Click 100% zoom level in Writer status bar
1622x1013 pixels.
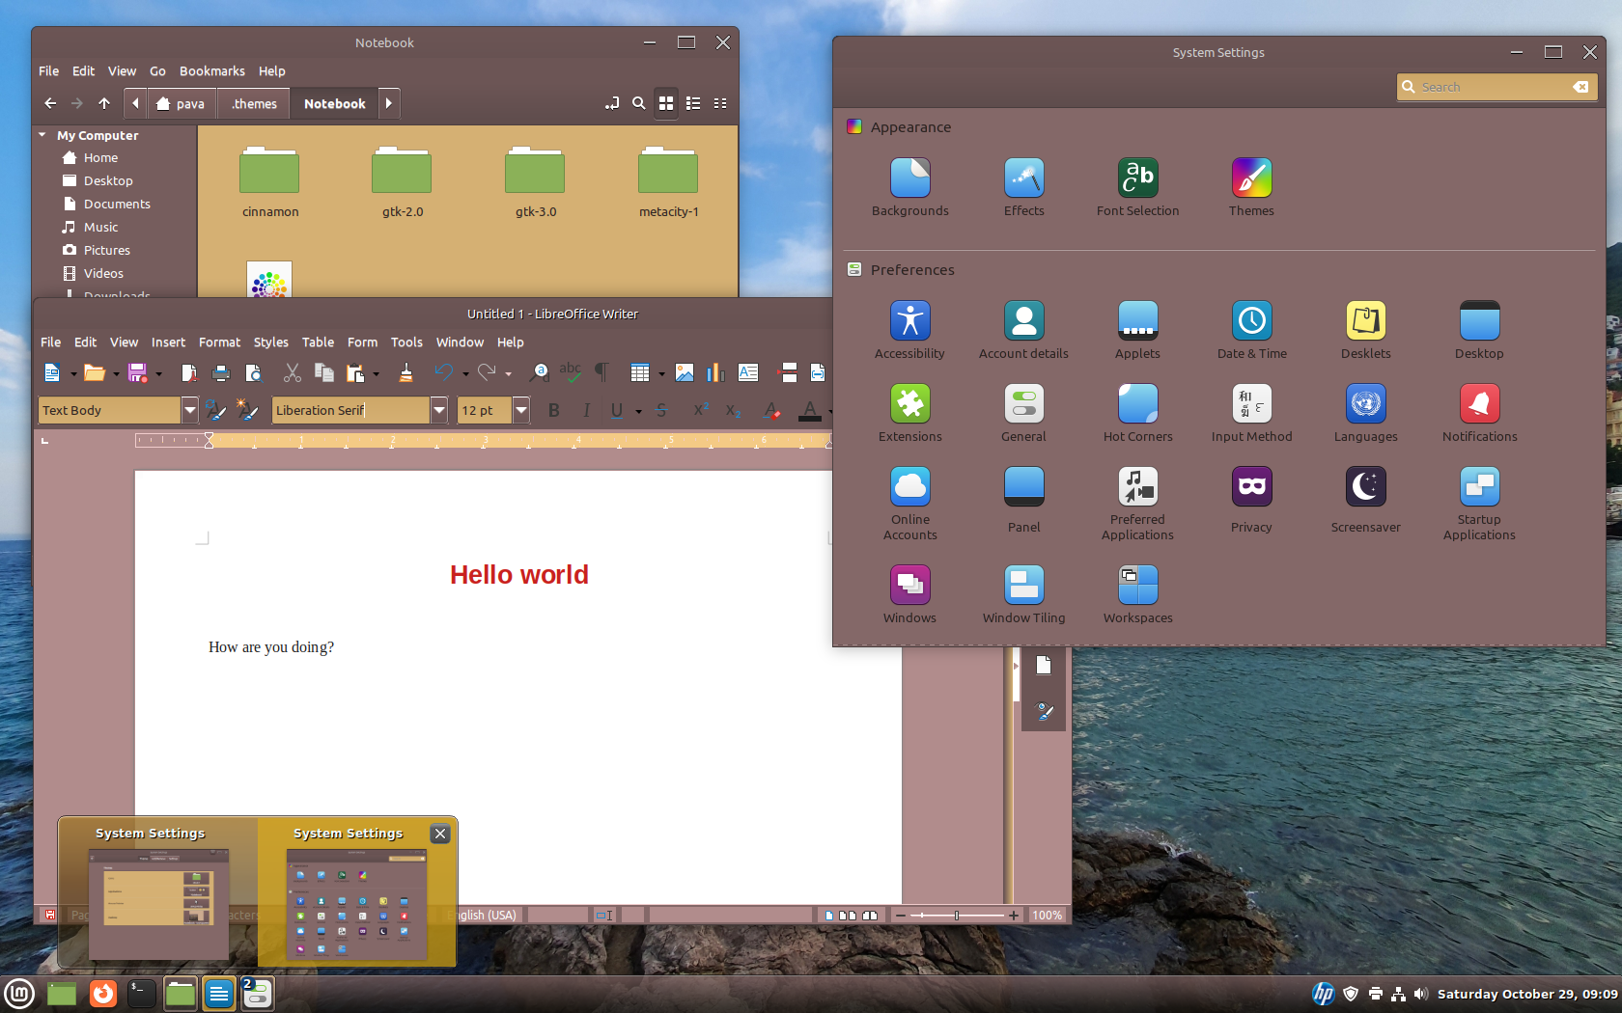1047,915
